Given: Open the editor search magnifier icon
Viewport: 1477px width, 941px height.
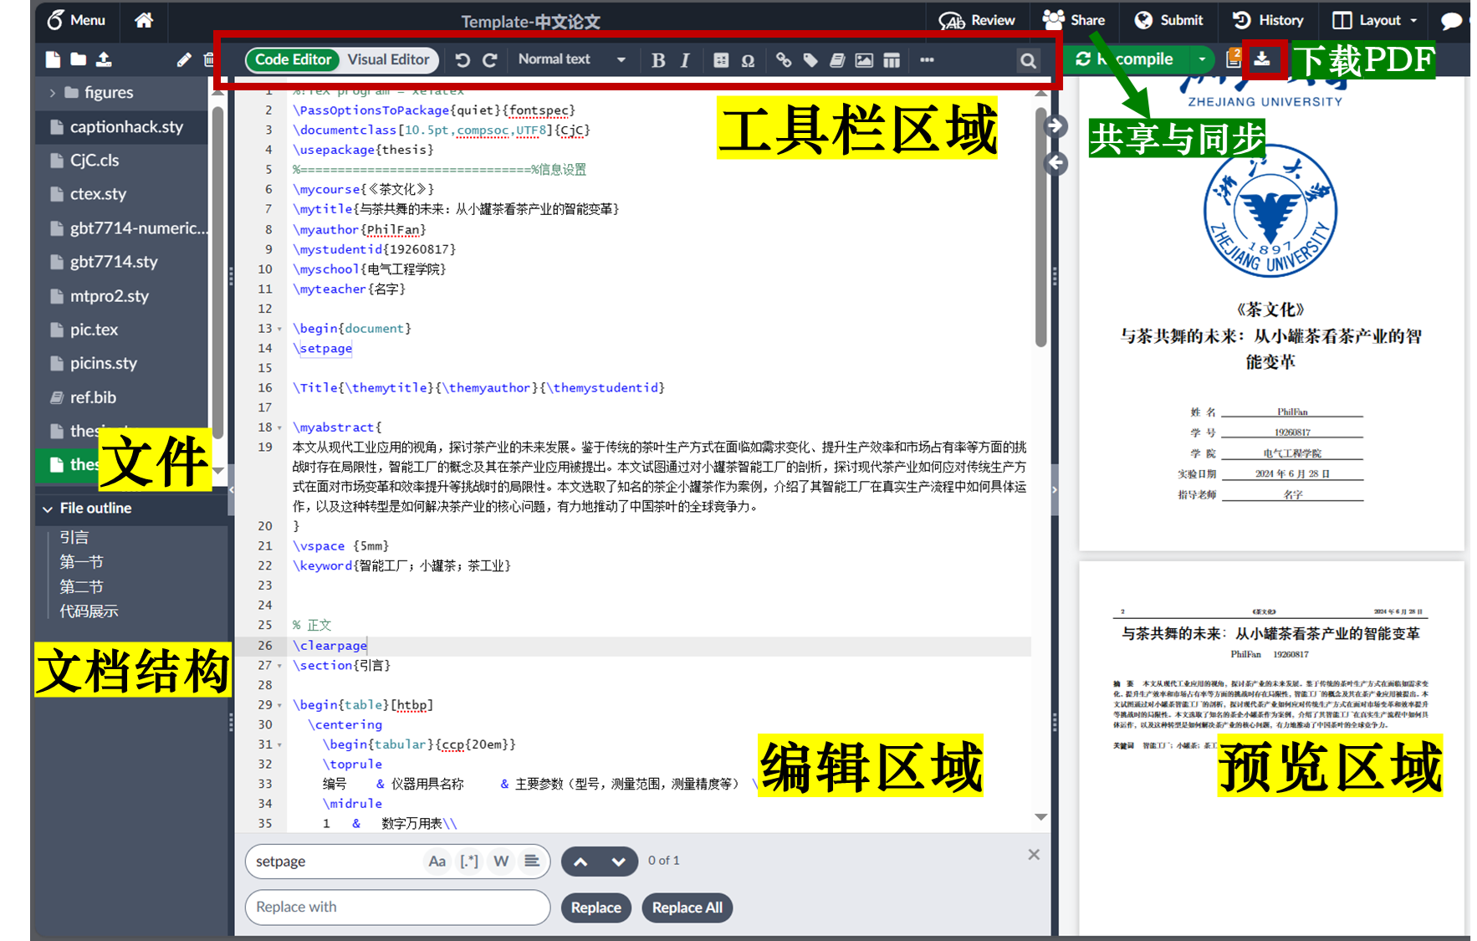Looking at the screenshot, I should (1028, 60).
